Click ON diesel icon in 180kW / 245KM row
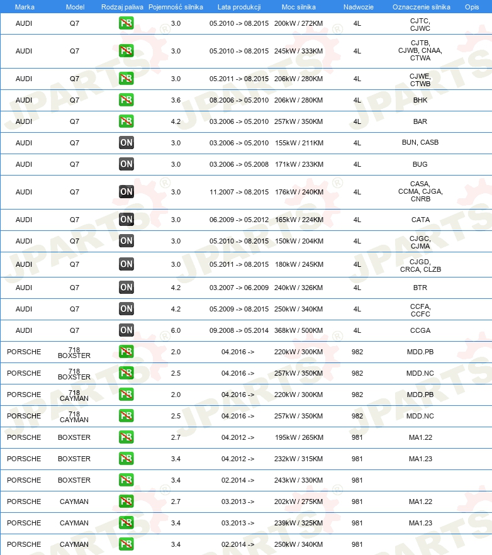 126,264
